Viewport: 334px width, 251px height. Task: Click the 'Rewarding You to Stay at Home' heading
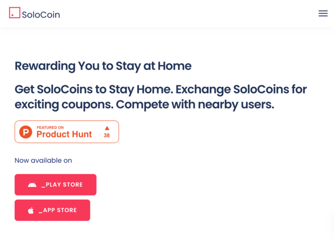(103, 66)
